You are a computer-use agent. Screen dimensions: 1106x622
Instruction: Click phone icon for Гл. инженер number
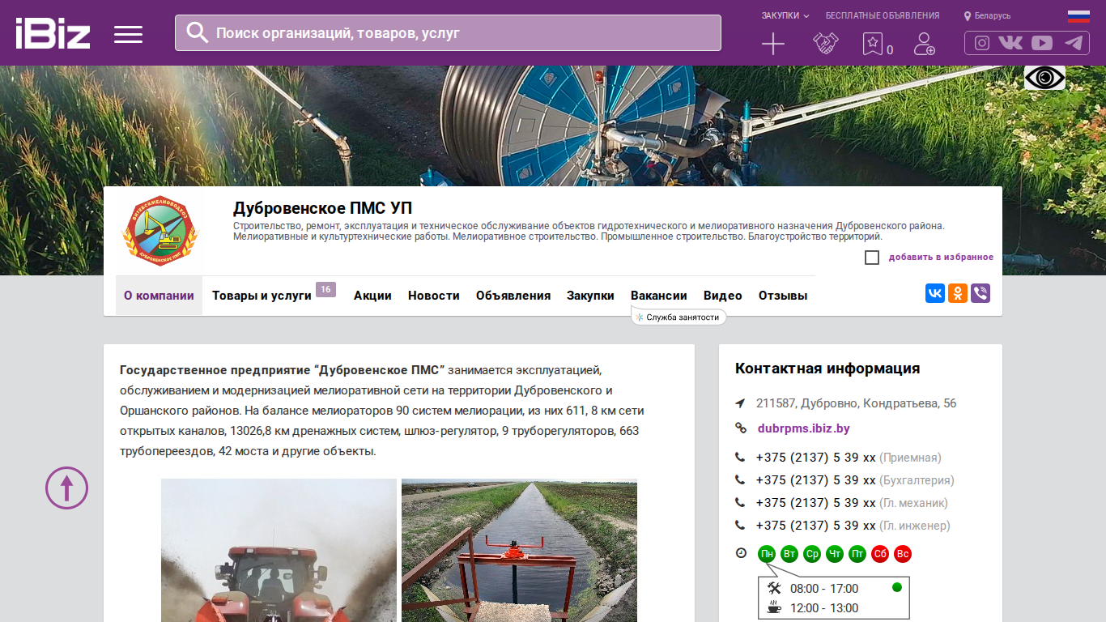(740, 526)
